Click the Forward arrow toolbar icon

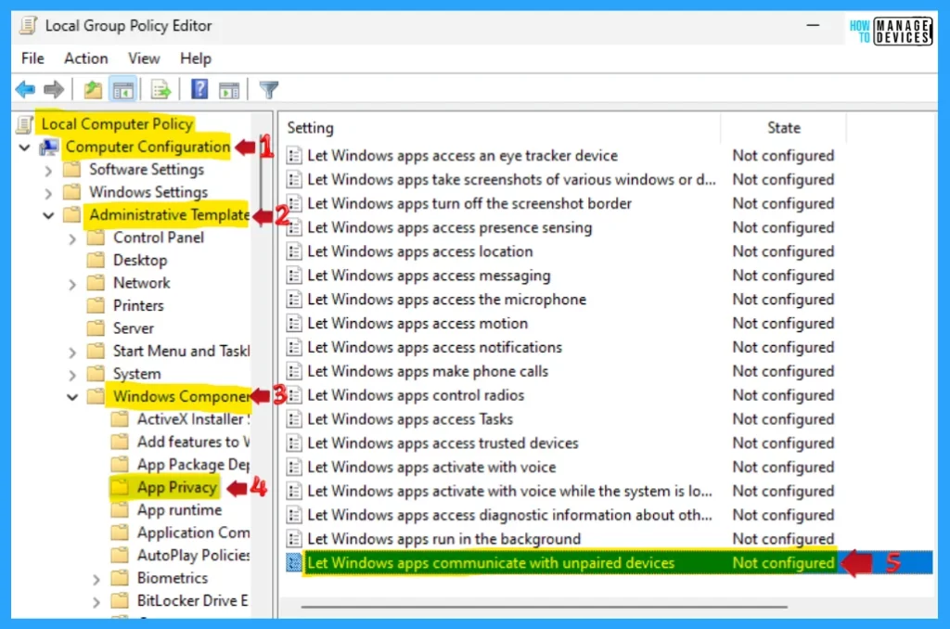coord(54,90)
